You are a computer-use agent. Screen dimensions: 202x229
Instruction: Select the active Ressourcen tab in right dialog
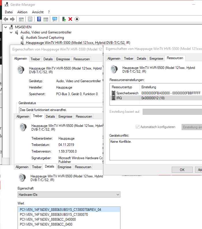(175, 58)
